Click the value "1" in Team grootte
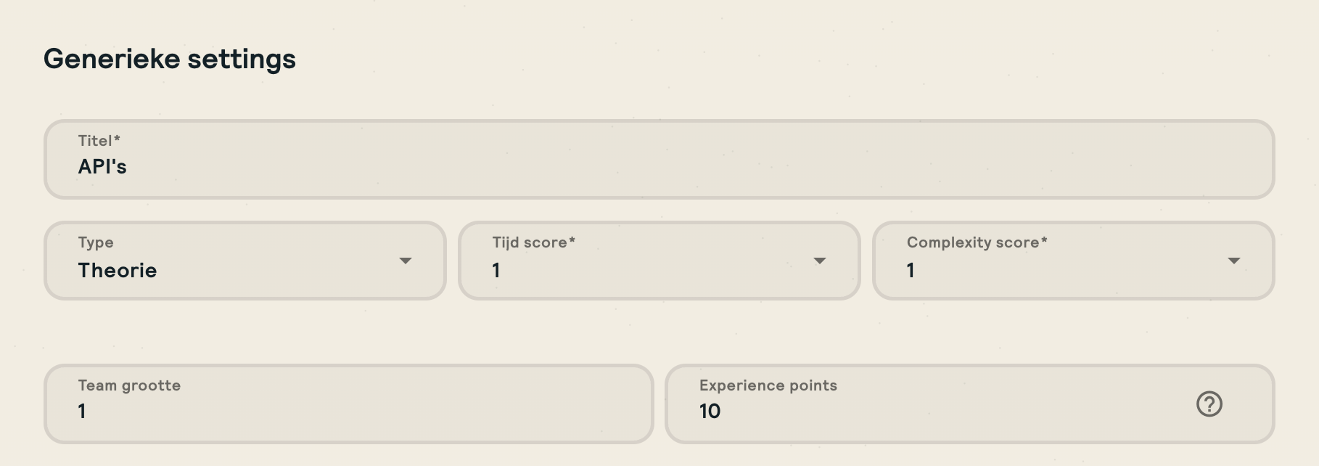The height and width of the screenshot is (466, 1319). [x=82, y=412]
